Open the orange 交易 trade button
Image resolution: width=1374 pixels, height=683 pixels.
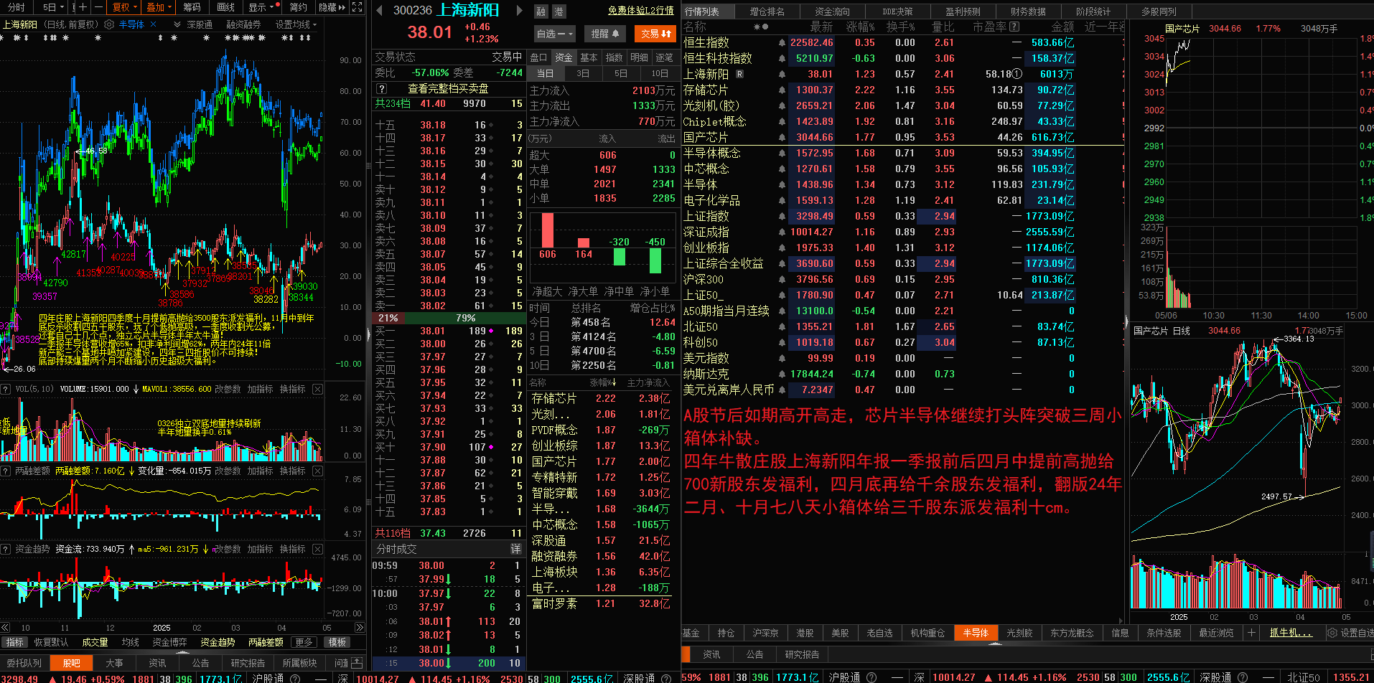click(655, 34)
